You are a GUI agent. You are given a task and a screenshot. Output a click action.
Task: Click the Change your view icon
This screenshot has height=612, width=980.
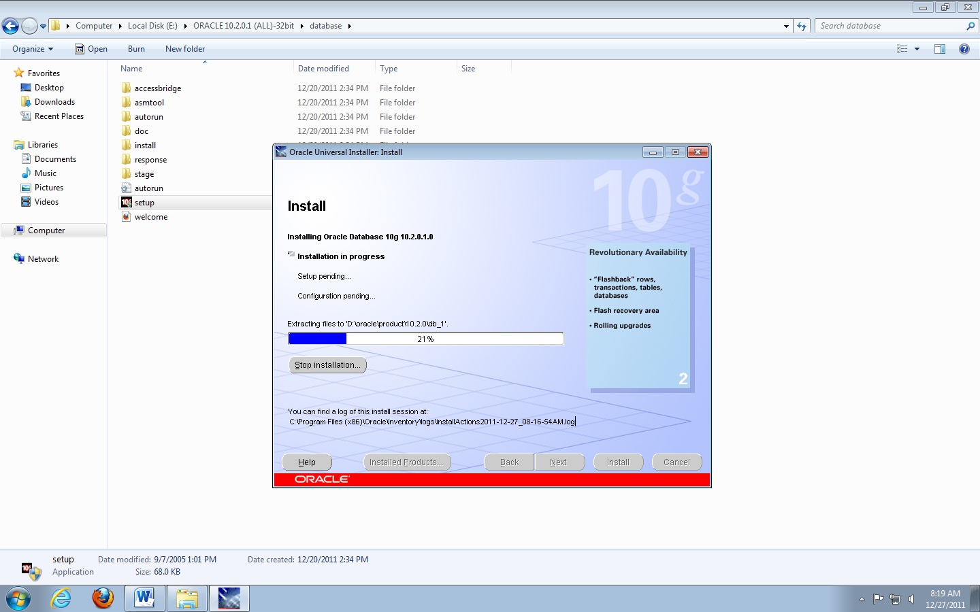902,49
